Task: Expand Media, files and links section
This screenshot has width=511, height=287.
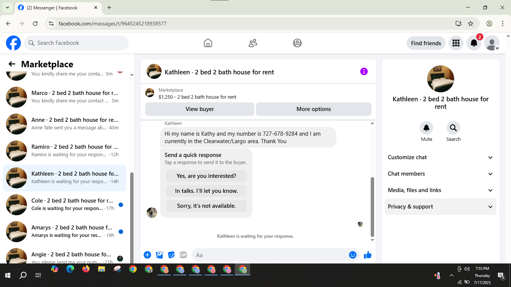Action: (441, 190)
